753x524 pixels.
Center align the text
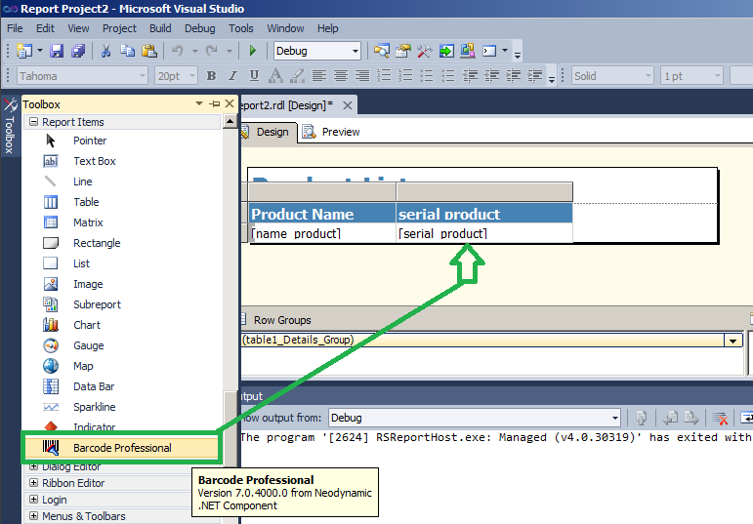tap(341, 76)
